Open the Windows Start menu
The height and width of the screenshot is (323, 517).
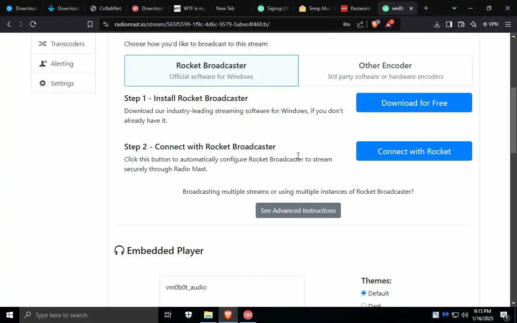coord(9,315)
